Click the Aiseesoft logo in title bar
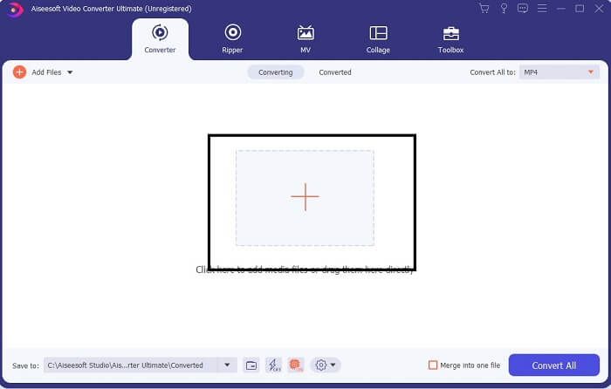 [x=15, y=10]
